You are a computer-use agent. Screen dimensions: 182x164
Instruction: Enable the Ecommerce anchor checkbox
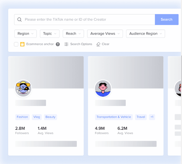click(x=16, y=44)
